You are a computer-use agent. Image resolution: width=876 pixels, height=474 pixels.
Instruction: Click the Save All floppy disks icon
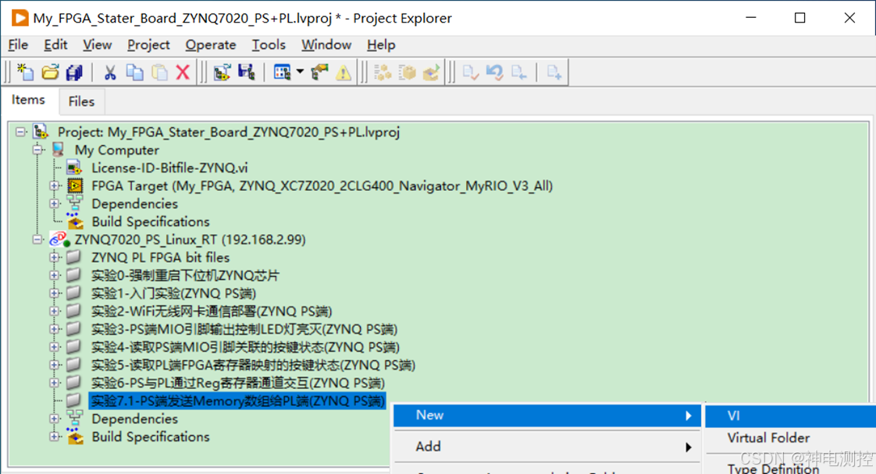[74, 72]
